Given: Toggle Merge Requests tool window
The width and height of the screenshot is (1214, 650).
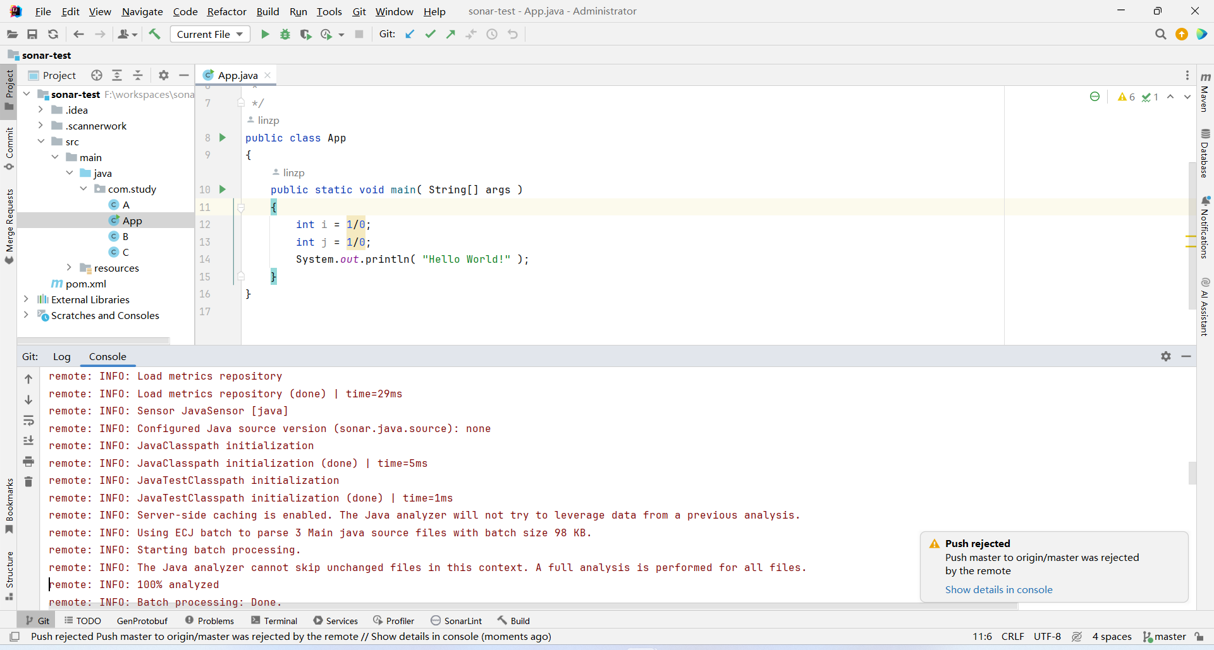Looking at the screenshot, I should 9,226.
